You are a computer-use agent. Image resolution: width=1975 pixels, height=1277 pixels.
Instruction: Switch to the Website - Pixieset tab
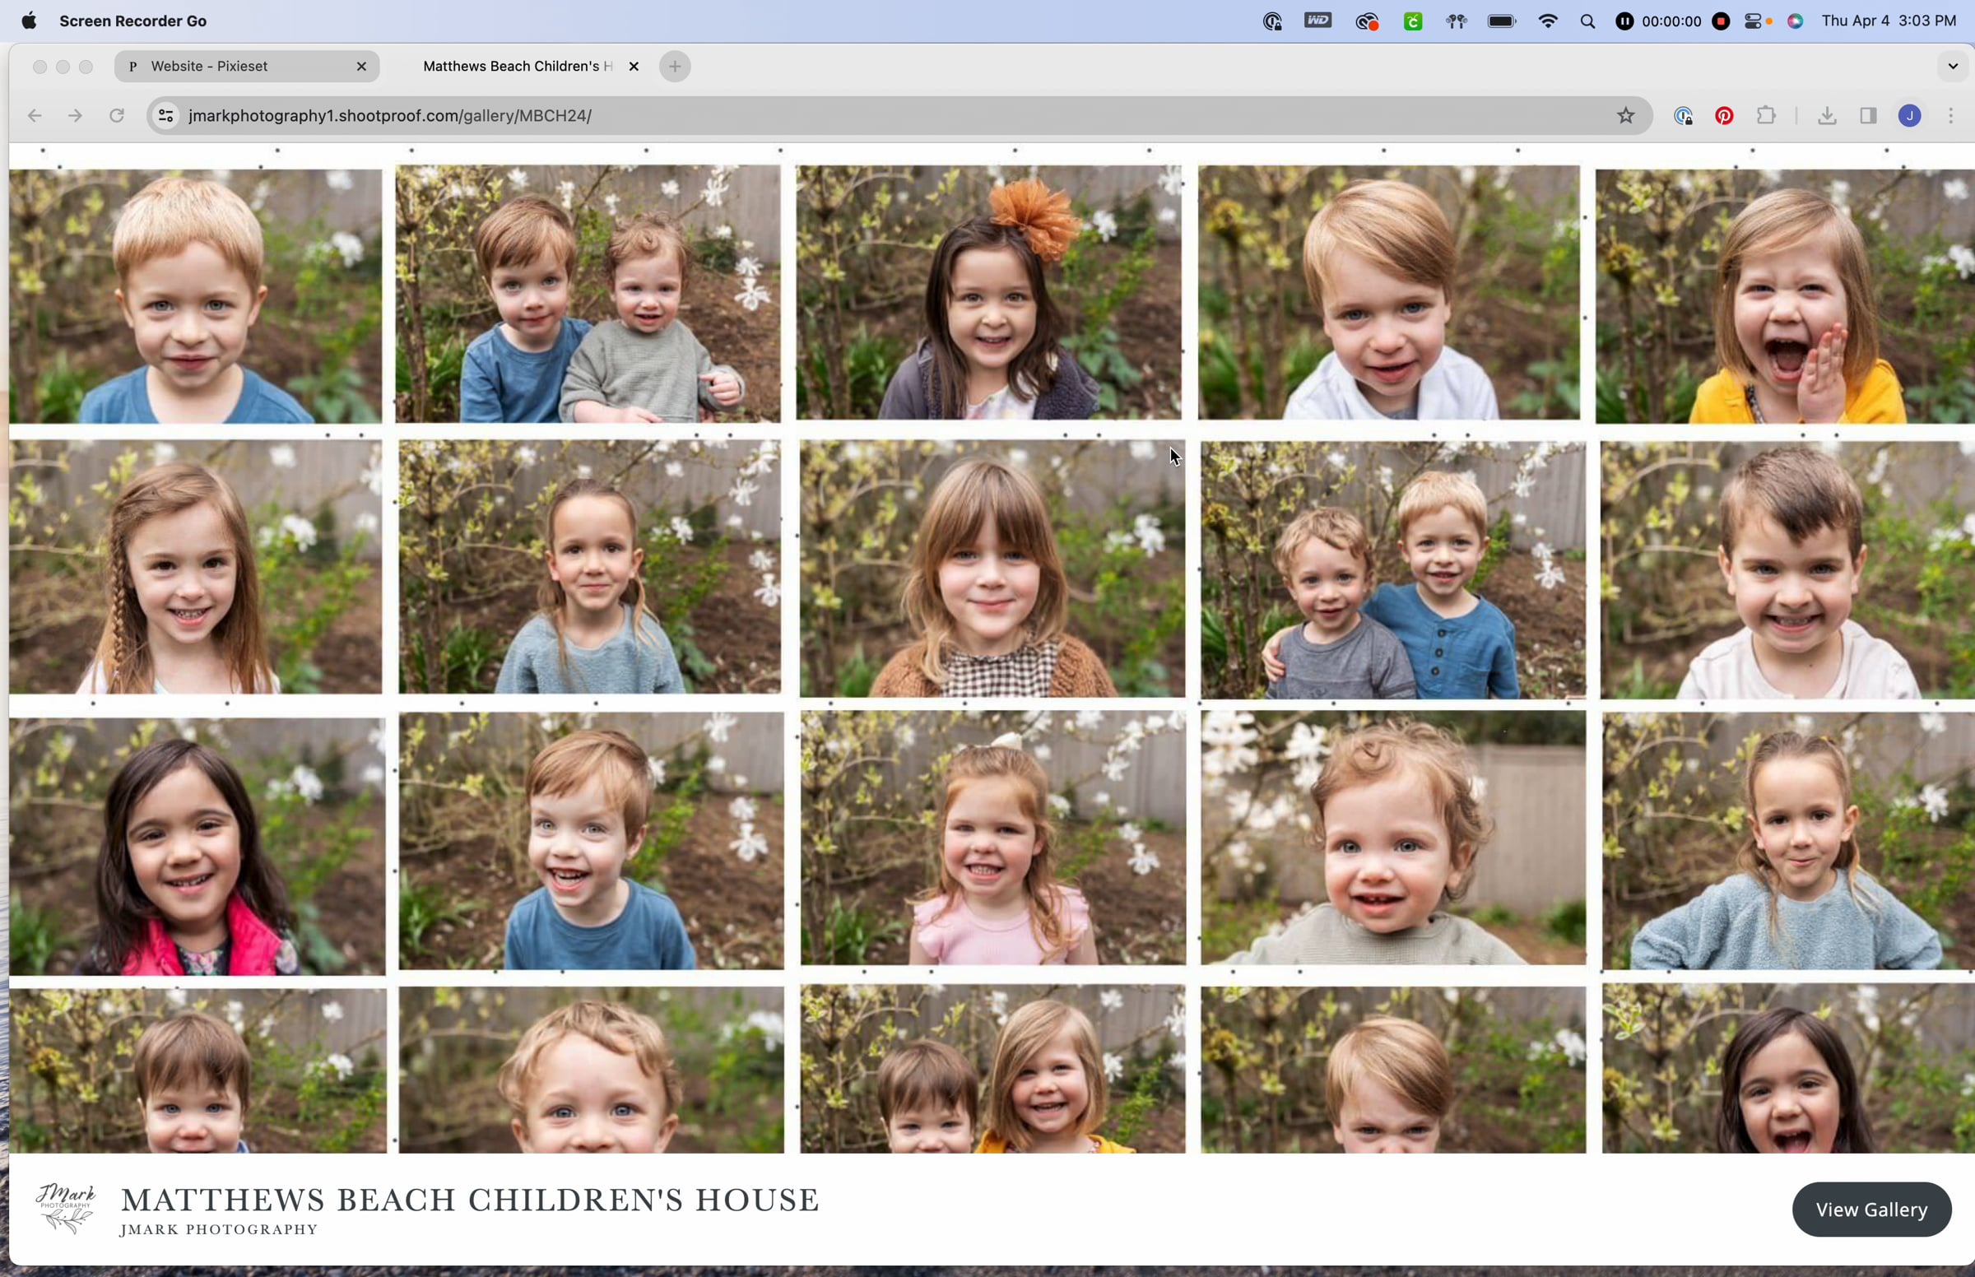click(246, 67)
